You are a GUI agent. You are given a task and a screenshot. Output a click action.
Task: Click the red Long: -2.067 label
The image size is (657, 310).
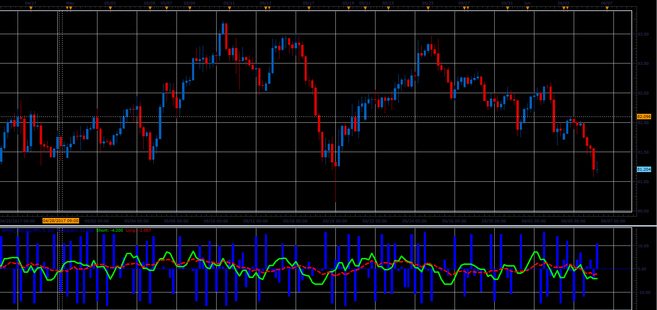coord(139,230)
